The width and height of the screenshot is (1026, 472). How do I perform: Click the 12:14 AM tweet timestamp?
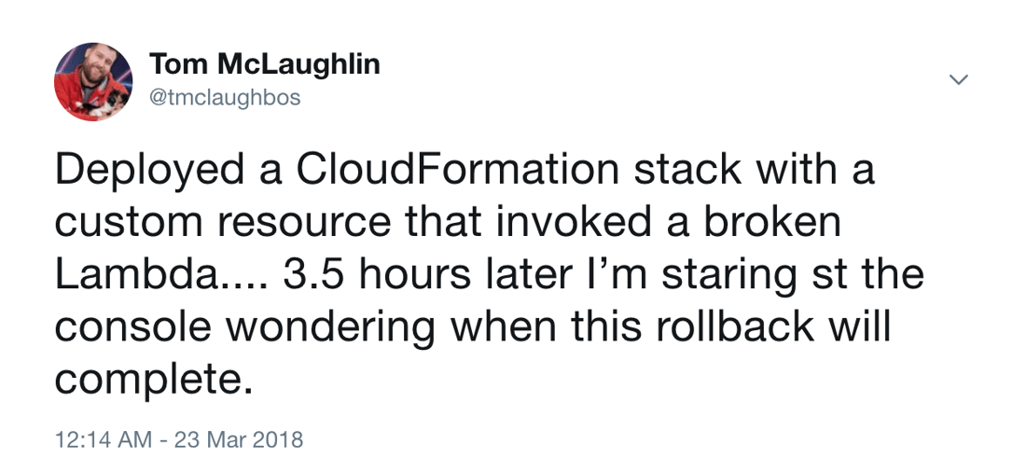click(102, 439)
